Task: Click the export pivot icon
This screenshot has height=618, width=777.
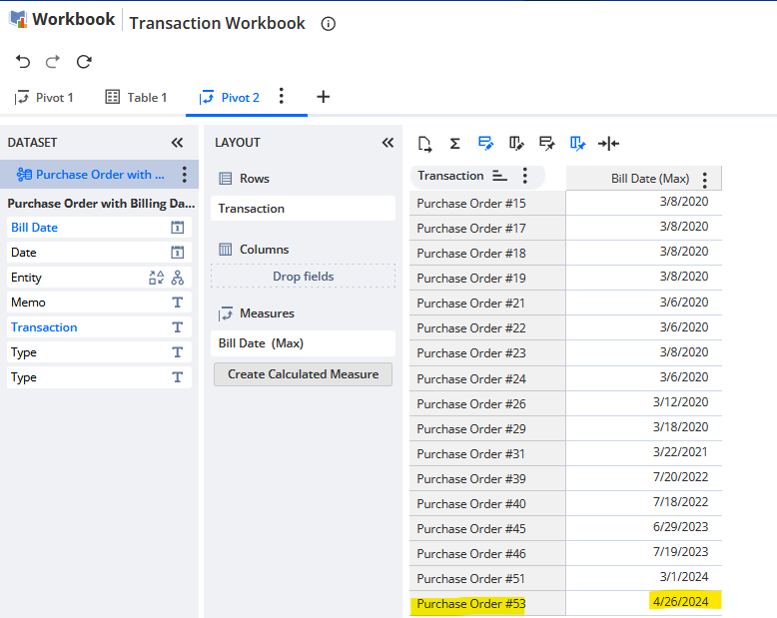Action: (424, 144)
